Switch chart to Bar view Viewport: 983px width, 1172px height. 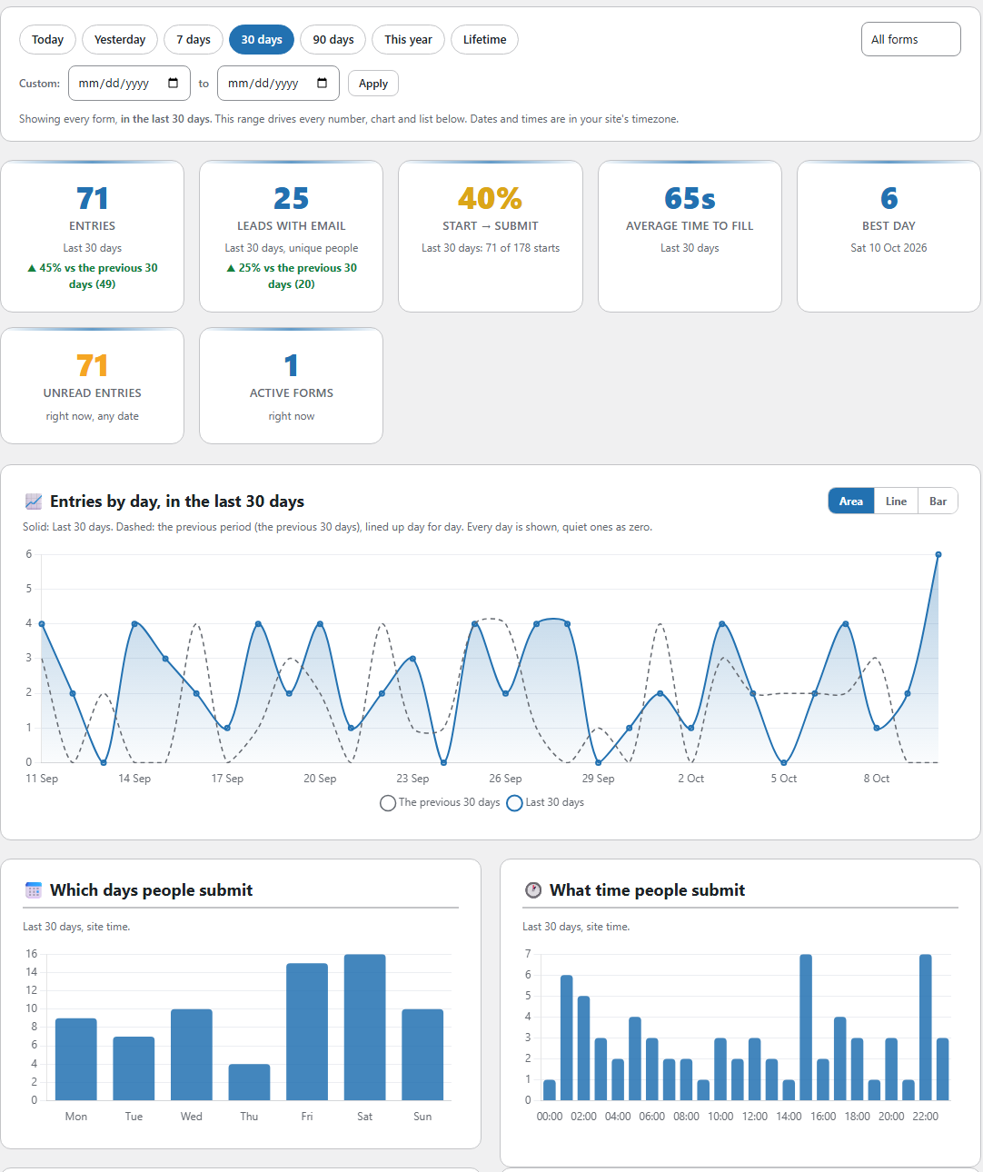(938, 502)
